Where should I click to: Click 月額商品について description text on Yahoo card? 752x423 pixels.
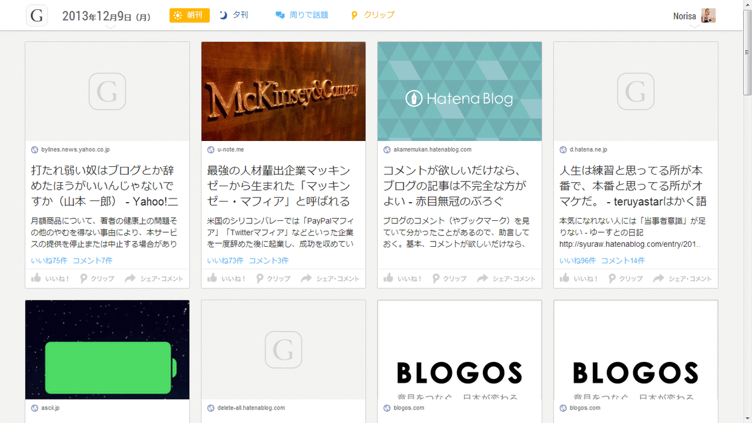point(104,232)
